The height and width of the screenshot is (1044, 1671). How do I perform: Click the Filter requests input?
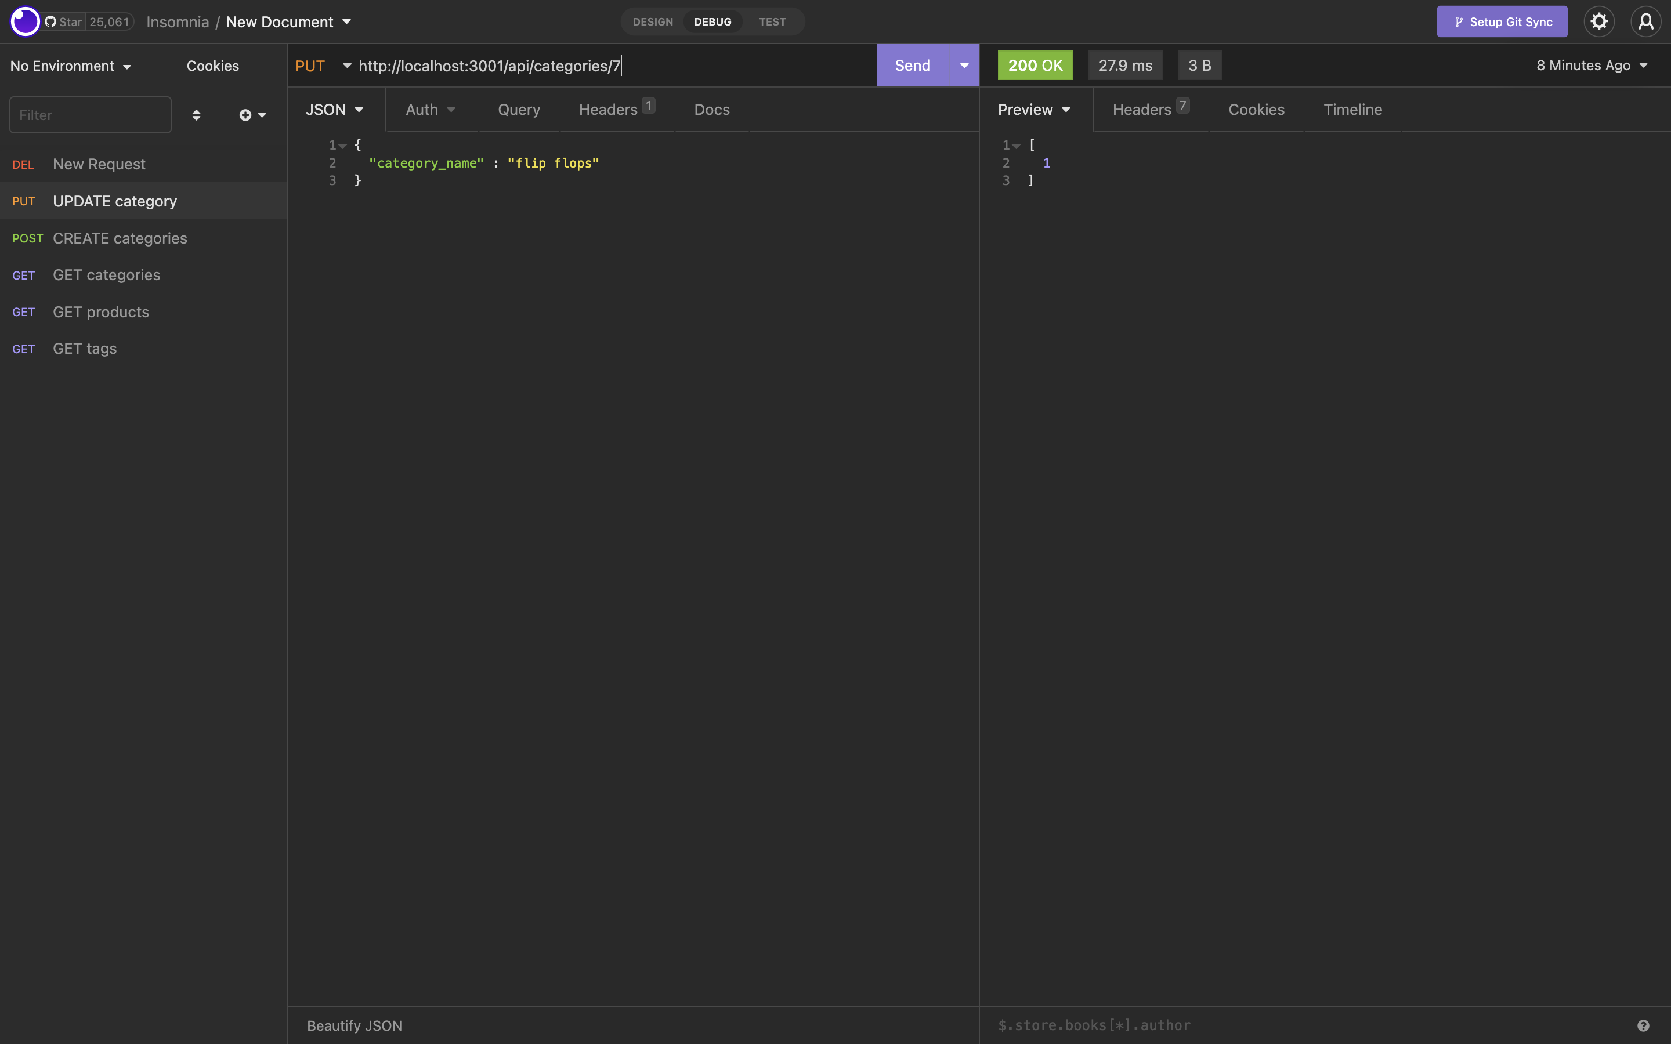point(91,115)
